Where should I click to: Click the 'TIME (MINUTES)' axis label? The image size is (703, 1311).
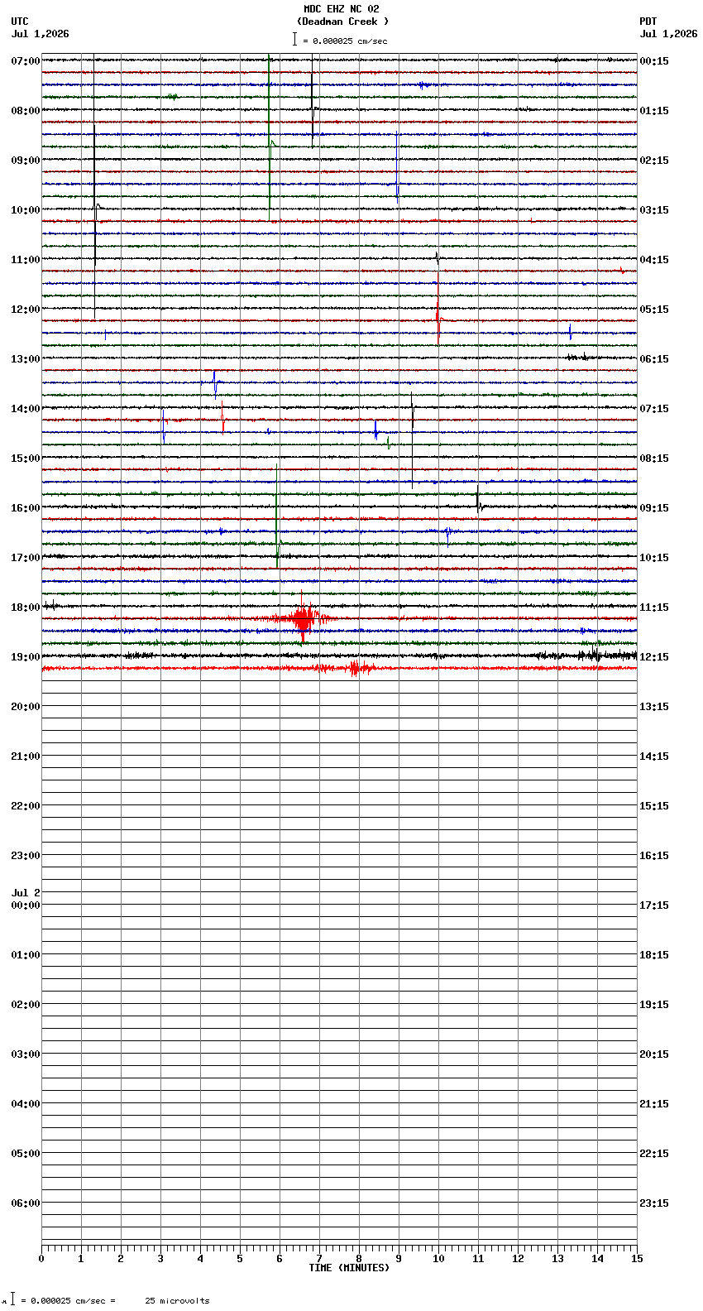[x=349, y=1268]
